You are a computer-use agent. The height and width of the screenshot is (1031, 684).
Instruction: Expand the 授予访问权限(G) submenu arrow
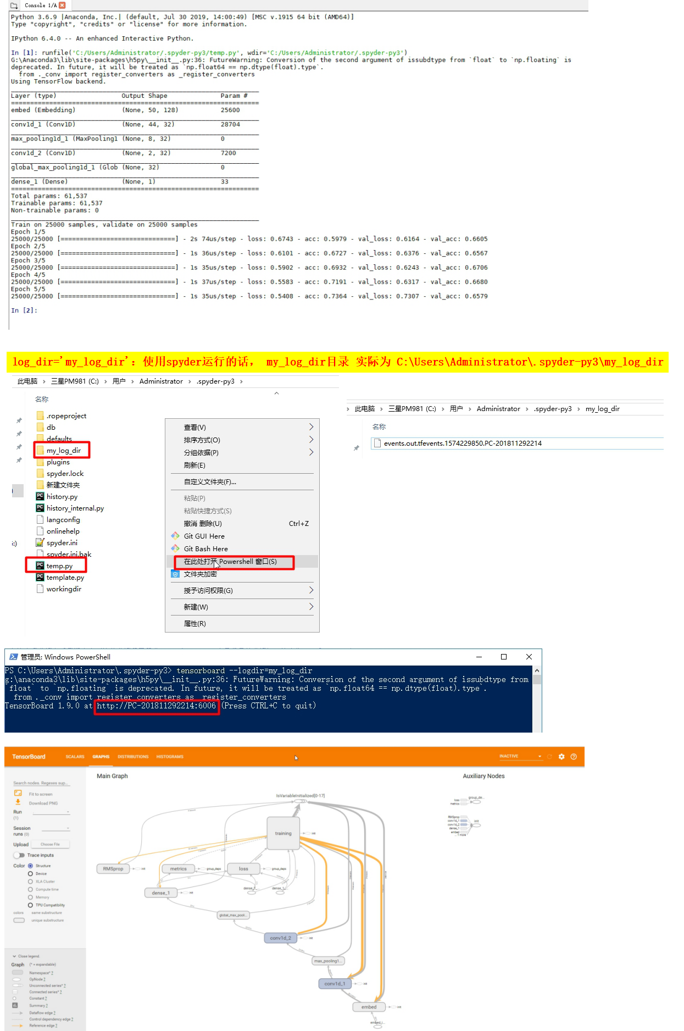point(311,590)
